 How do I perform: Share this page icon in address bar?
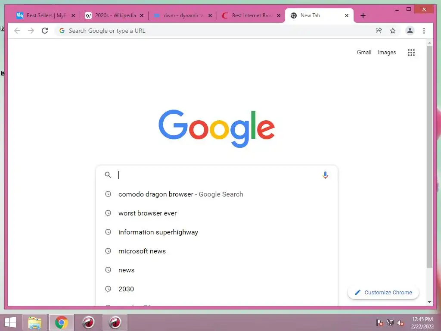379,31
